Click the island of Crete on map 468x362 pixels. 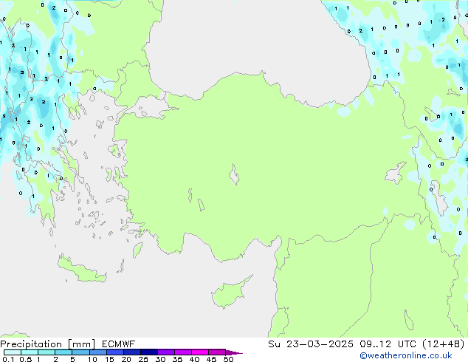pos(82,270)
